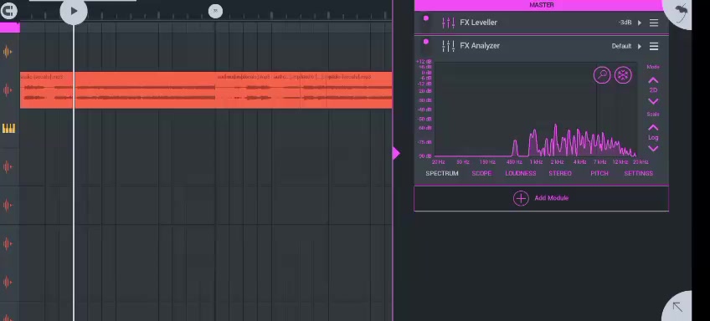Switch to the PITCH tab
The image size is (710, 321).
point(599,174)
